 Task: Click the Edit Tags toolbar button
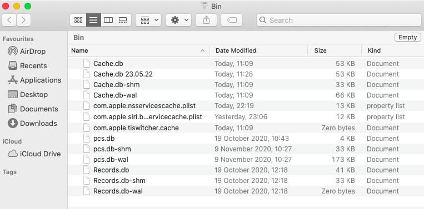coord(232,20)
